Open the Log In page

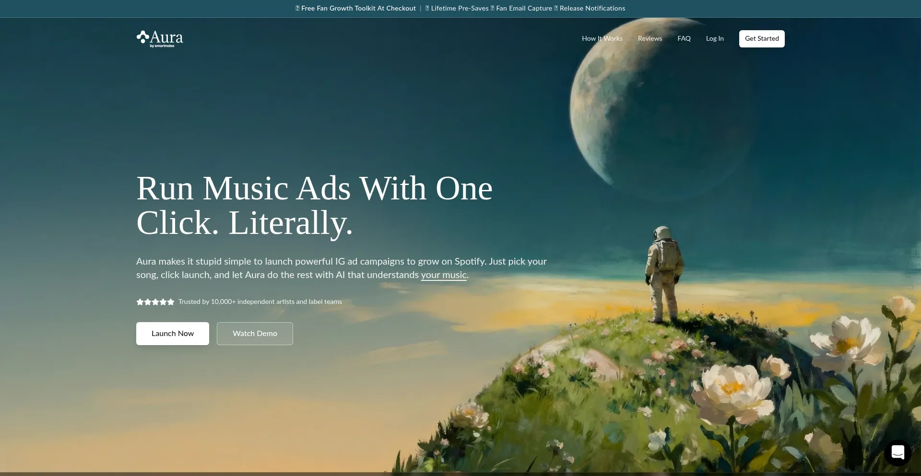(x=715, y=39)
